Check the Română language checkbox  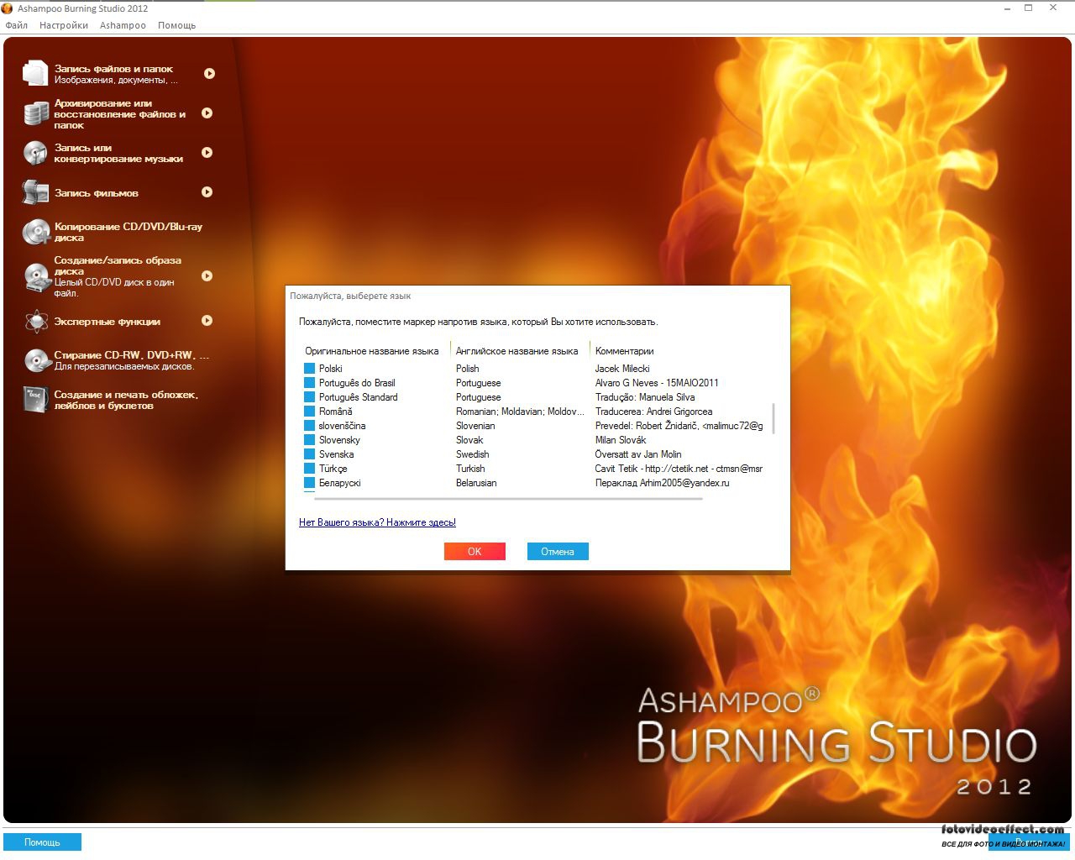pos(309,412)
